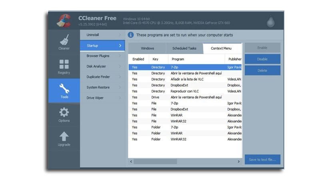Open Browser Plugins tool
Image resolution: width=332 pixels, height=180 pixels.
click(102, 56)
